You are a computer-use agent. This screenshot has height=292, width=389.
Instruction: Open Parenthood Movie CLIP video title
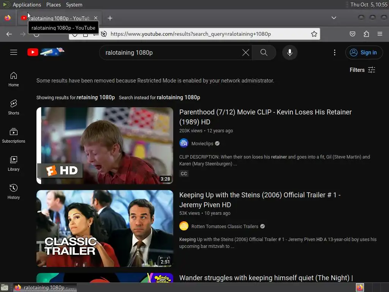pyautogui.click(x=265, y=117)
